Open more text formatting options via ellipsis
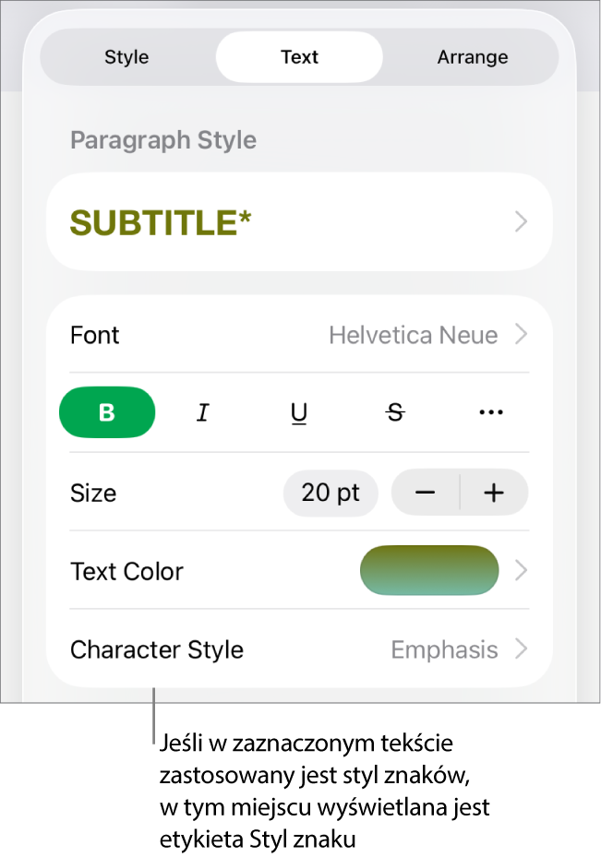601x857 pixels. coord(490,412)
